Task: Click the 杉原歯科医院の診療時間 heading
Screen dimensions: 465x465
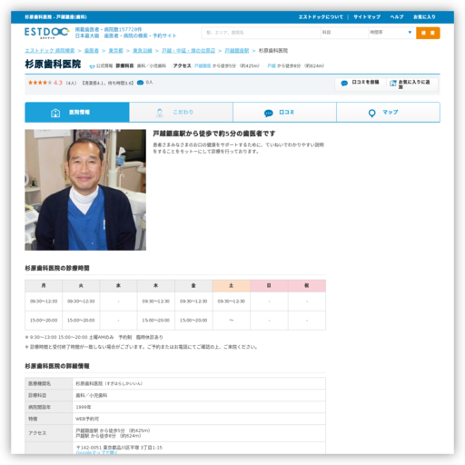Action: tap(57, 268)
